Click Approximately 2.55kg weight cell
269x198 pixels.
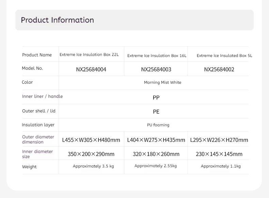point(156,166)
